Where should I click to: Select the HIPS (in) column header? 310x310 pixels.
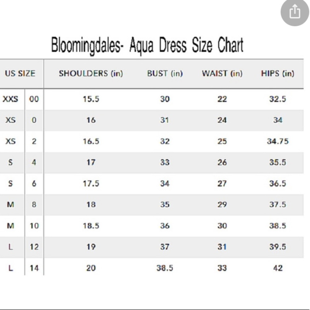[x=277, y=73]
